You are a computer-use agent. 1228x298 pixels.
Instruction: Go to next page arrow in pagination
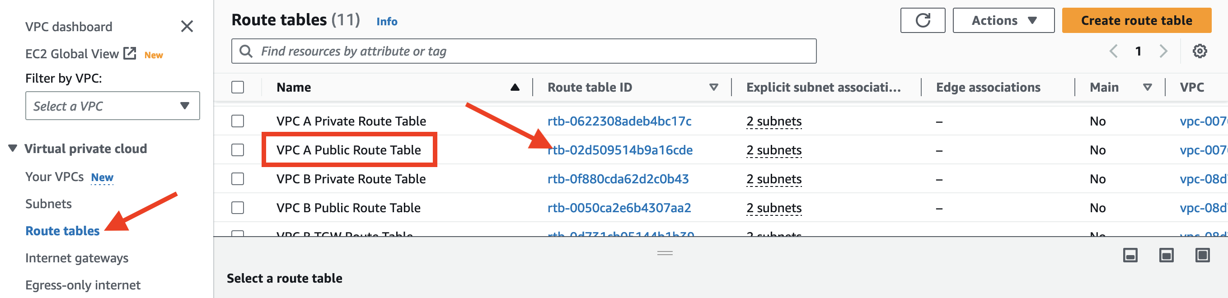[x=1163, y=51]
